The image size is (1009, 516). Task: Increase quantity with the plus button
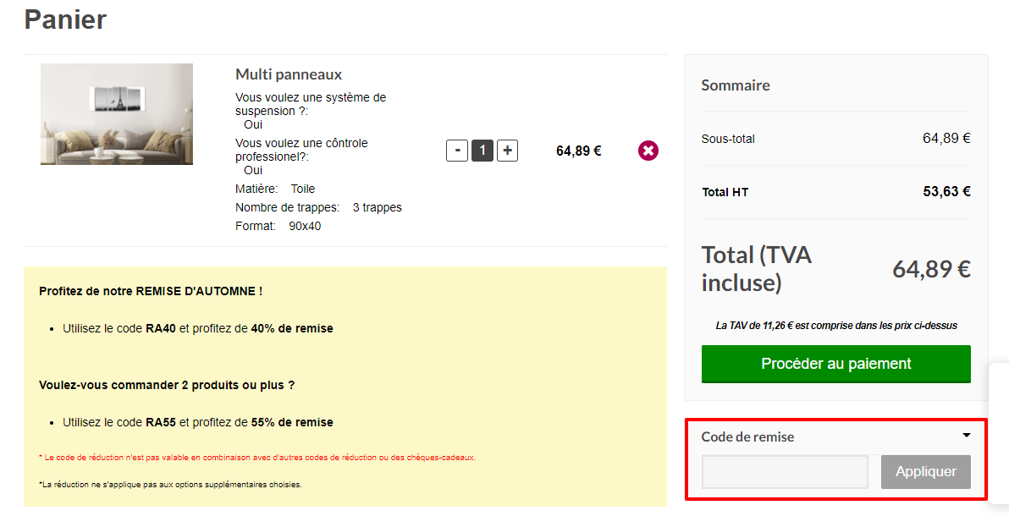click(x=507, y=151)
